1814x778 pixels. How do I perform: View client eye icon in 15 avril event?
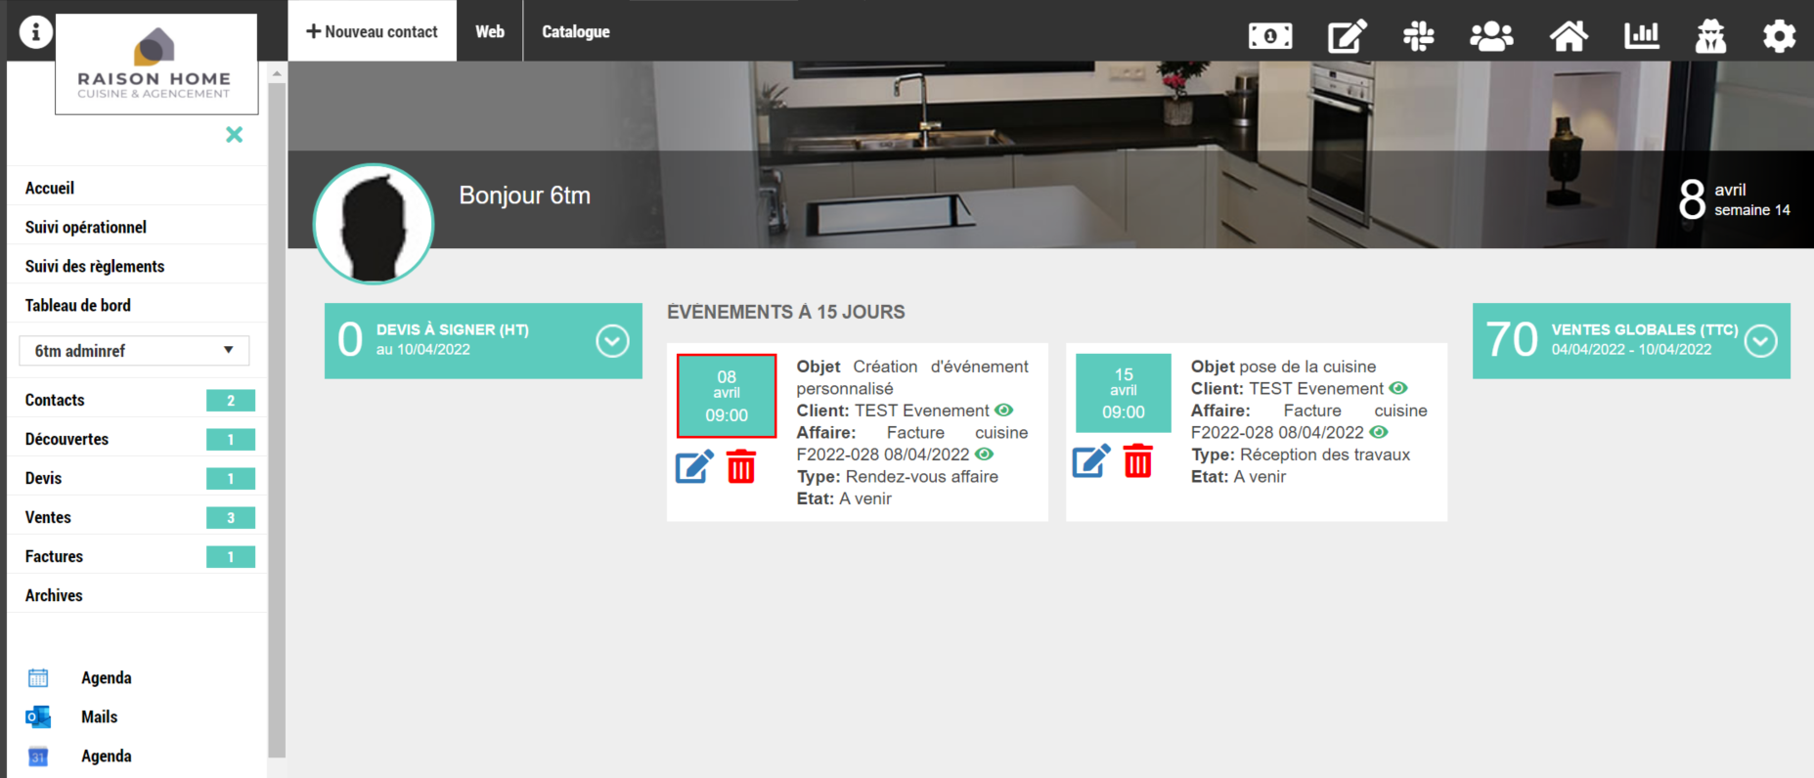click(x=1398, y=388)
